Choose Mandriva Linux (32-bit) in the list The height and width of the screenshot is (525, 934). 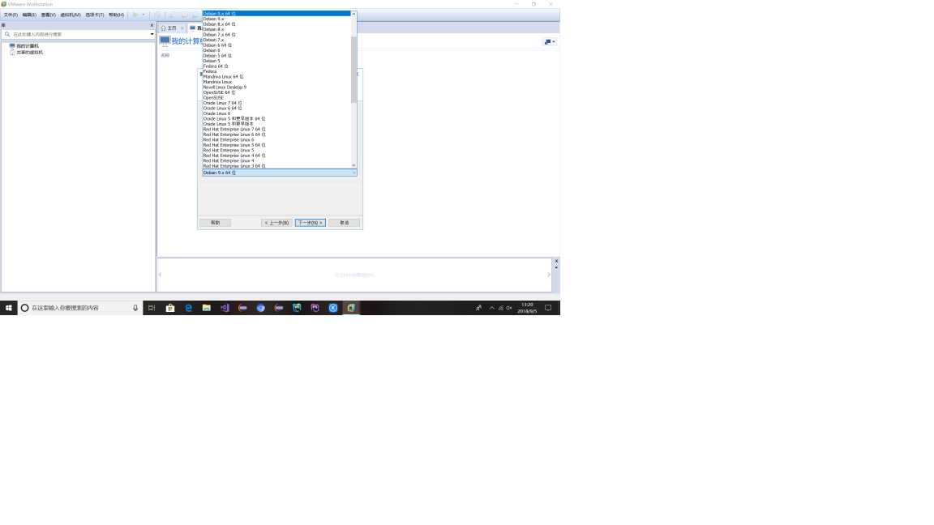[x=276, y=82]
